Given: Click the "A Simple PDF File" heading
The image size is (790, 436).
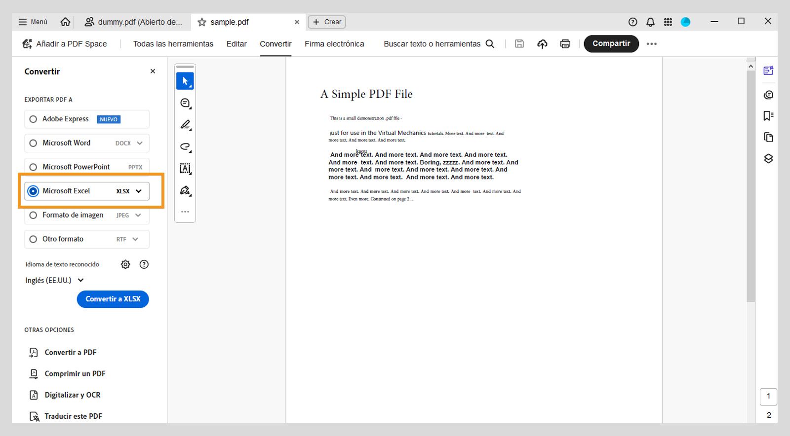Looking at the screenshot, I should (366, 94).
